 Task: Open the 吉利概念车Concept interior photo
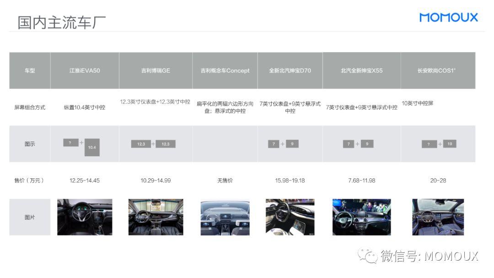tap(225, 218)
